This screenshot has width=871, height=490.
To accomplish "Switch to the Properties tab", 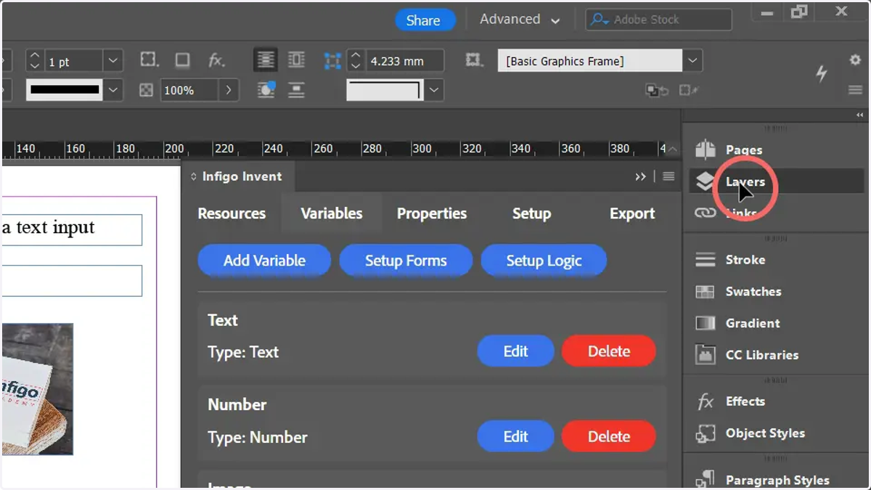I will 432,213.
